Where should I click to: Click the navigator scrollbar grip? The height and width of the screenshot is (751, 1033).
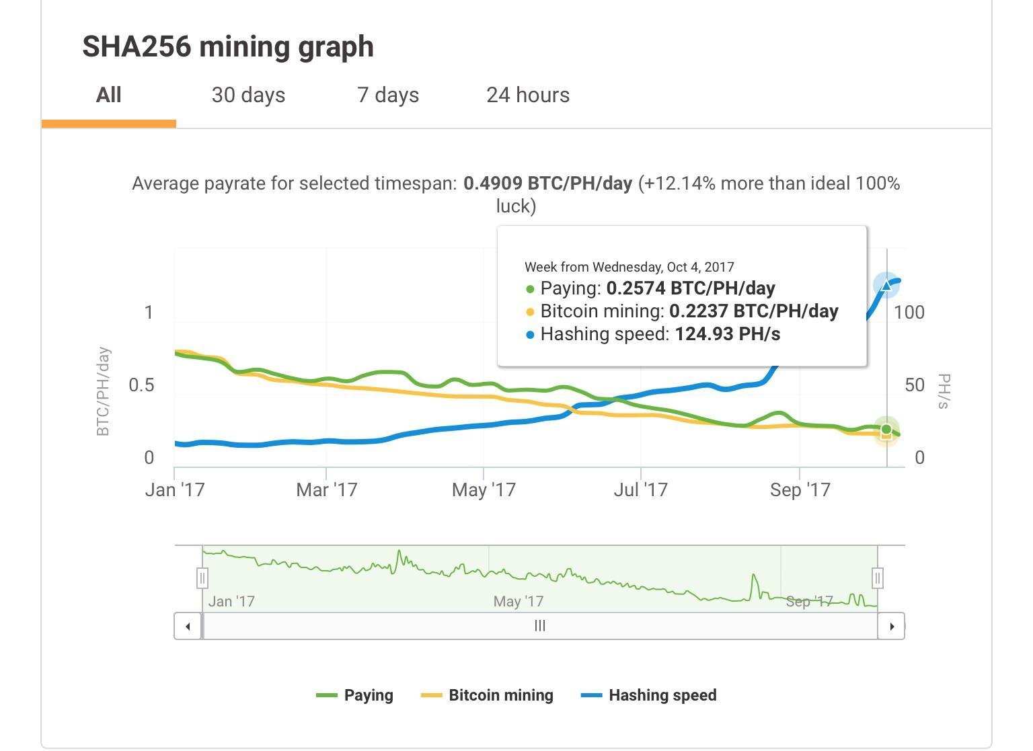(539, 626)
